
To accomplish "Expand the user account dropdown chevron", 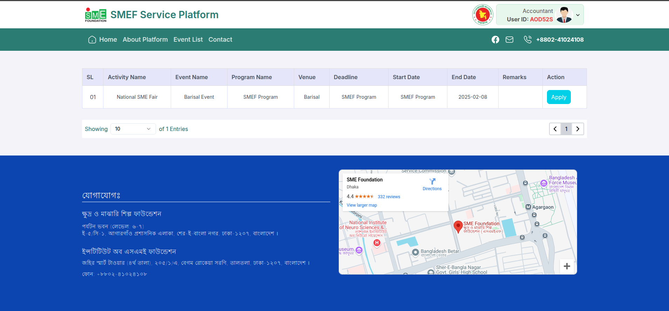I will pos(578,15).
